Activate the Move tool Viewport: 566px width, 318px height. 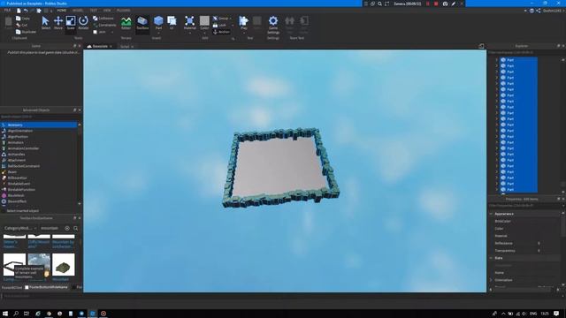point(58,23)
